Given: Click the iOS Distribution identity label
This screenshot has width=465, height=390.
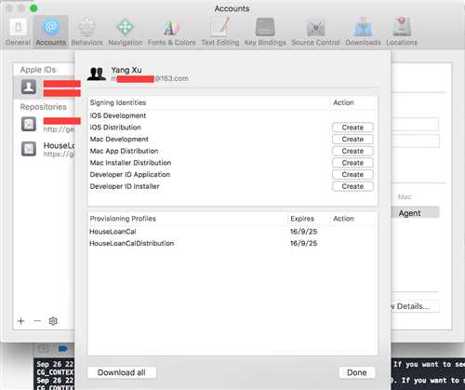Looking at the screenshot, I should click(115, 128).
